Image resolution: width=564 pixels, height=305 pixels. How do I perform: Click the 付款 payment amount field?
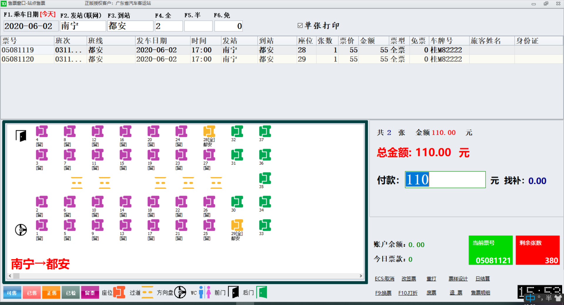coord(445,180)
